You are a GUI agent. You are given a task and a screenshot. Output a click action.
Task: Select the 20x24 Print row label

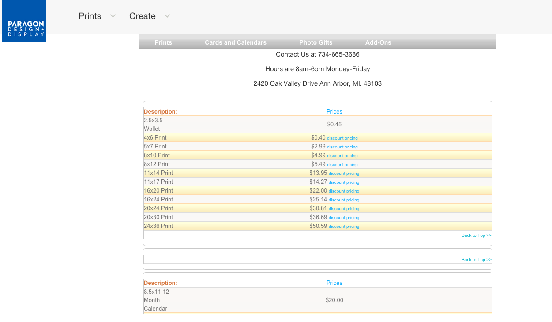[x=158, y=208]
